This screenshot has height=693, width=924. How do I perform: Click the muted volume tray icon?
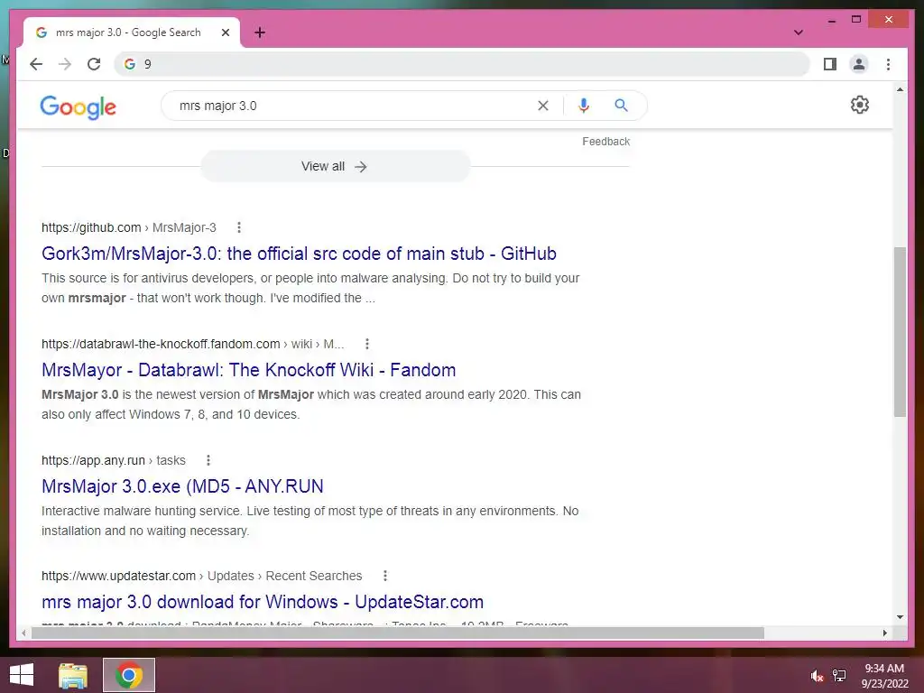(x=816, y=676)
